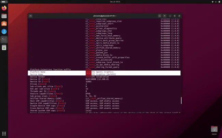Image resolution: width=222 pixels, height=138 pixels.
Task: Click the Activities indicator in top-left corner
Action: (4, 2)
